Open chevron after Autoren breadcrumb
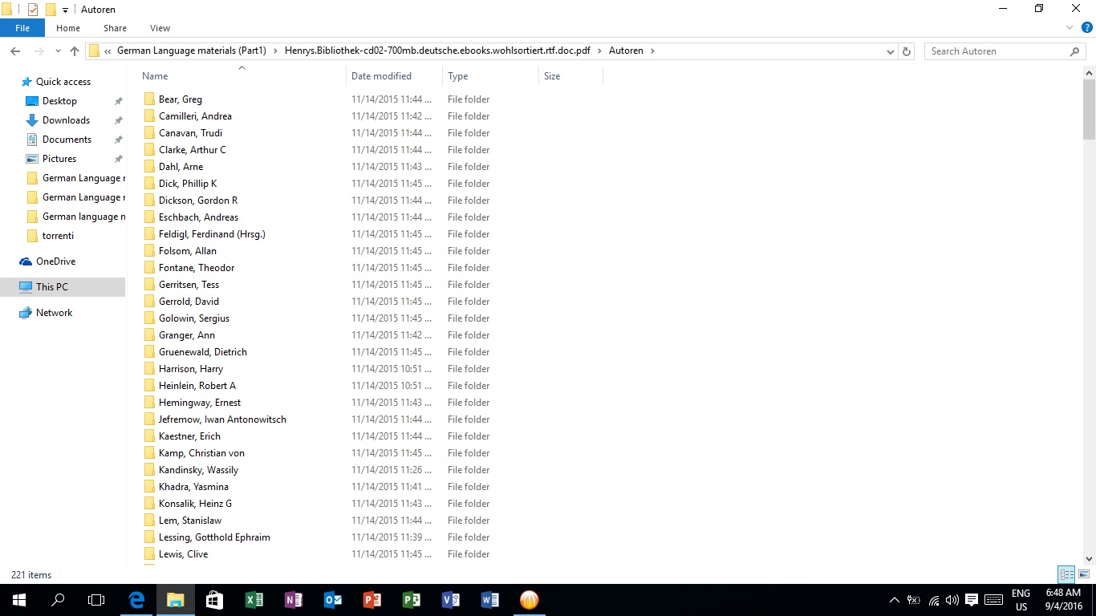The width and height of the screenshot is (1096, 616). [652, 51]
